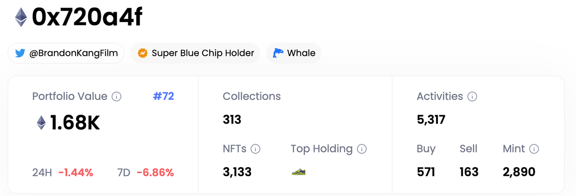Screen dimensions: 576x196
Task: Click the 24H change percentage -1.44%
Action: [76, 172]
